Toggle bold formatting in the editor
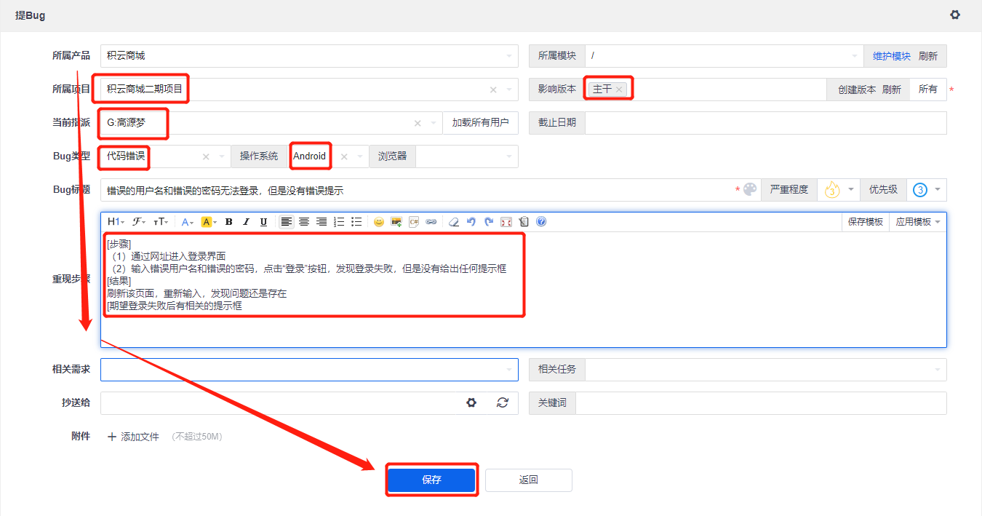The width and height of the screenshot is (982, 516). [x=228, y=222]
